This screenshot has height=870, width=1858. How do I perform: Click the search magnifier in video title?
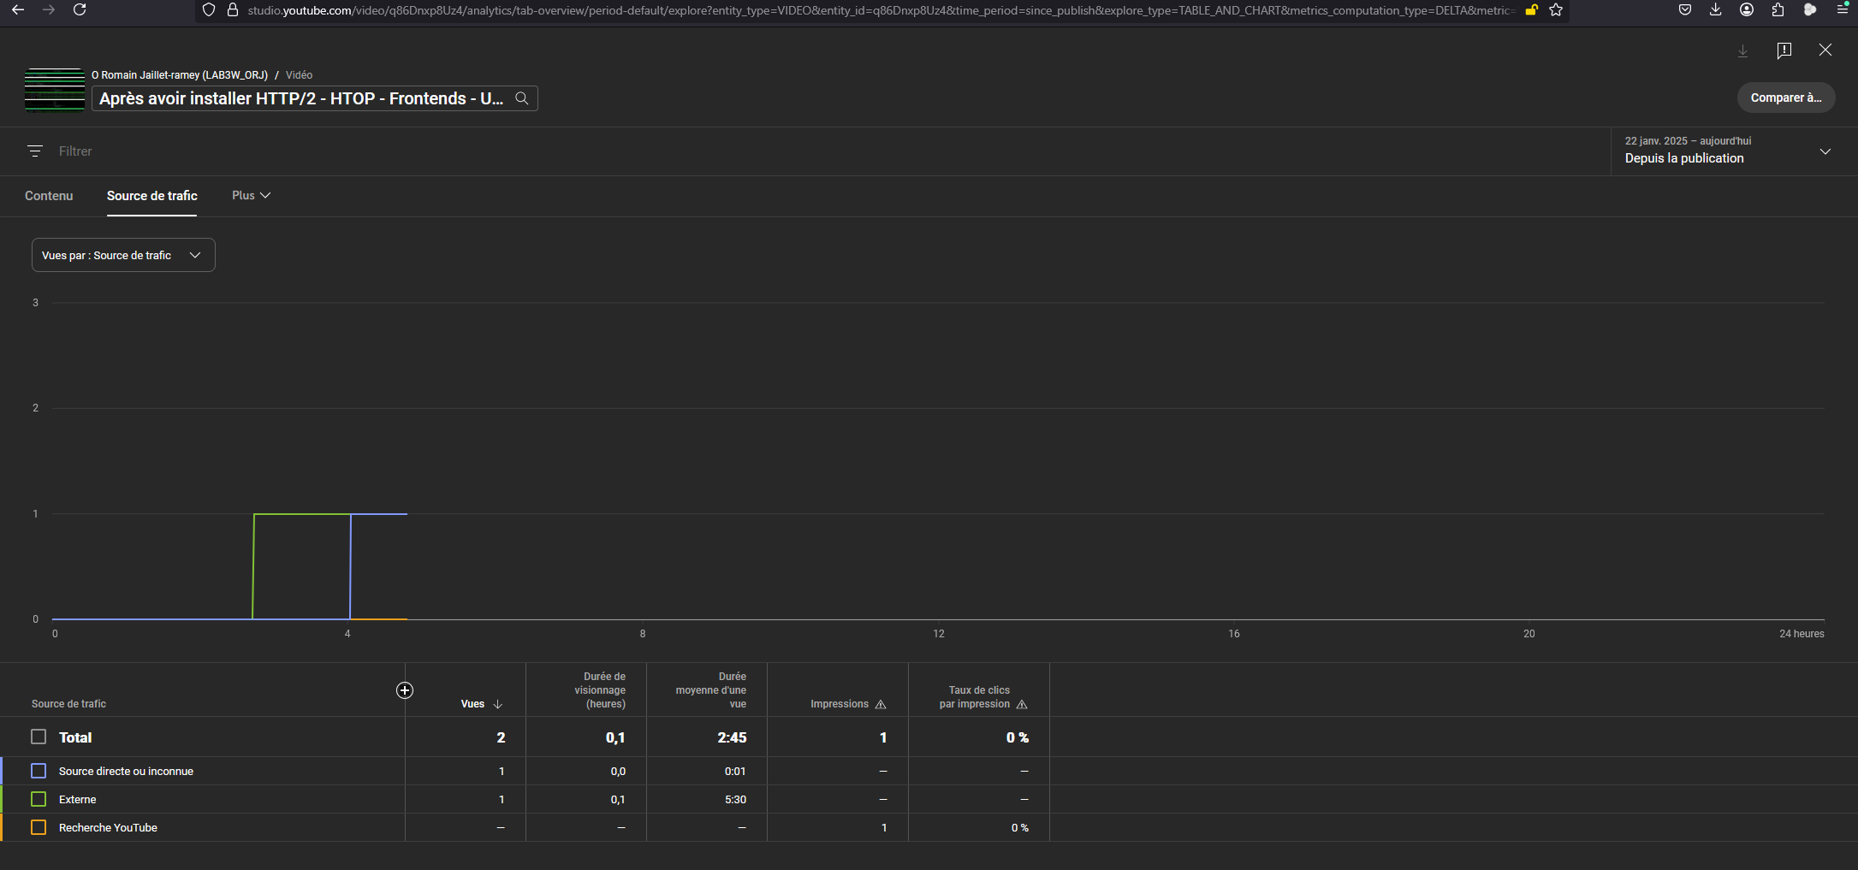tap(522, 98)
